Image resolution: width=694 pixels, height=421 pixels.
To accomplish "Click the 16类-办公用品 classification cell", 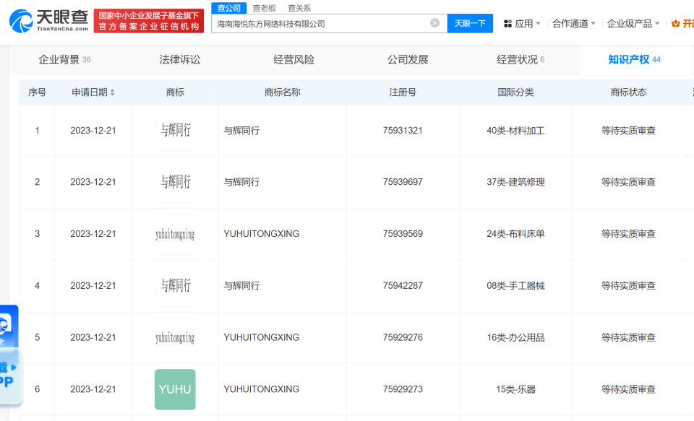I will (515, 337).
